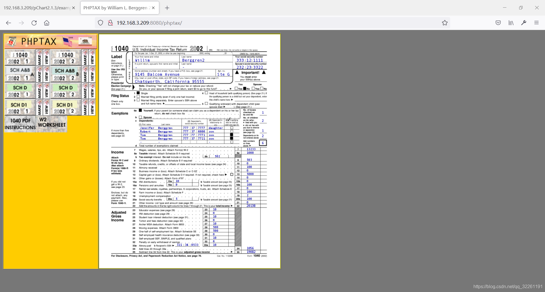Open the browser Library icon
Screen dimensions: 545x292
(x=511, y=23)
